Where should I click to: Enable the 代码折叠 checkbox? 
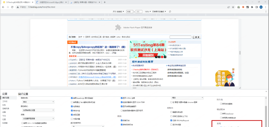(72, 119)
